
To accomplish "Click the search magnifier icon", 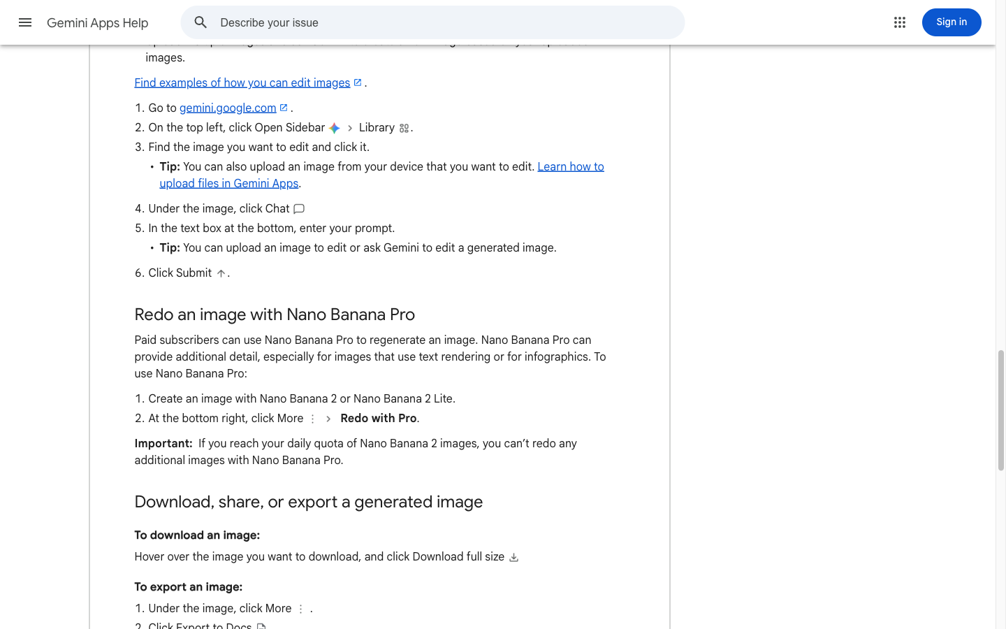I will [x=201, y=22].
